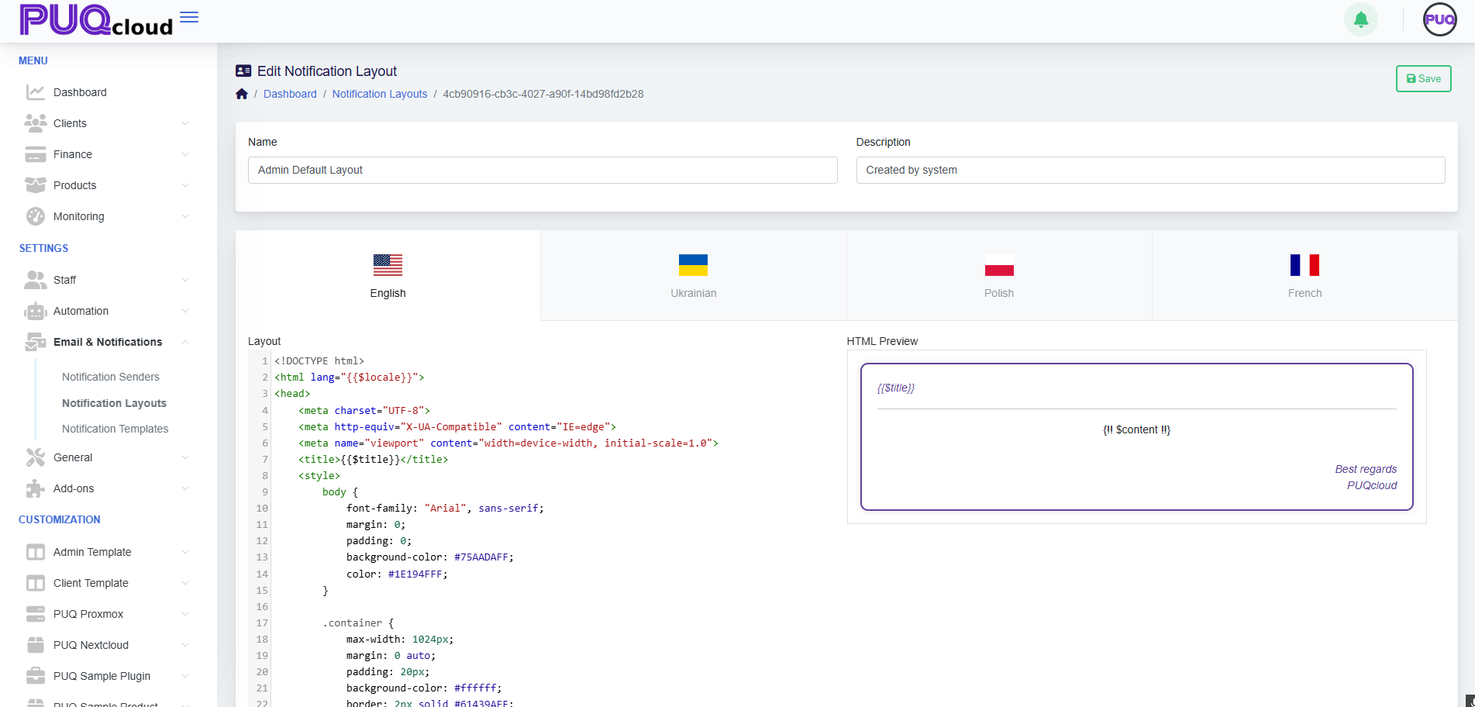Expand the PUQ Proxmox chevron

coord(185,614)
